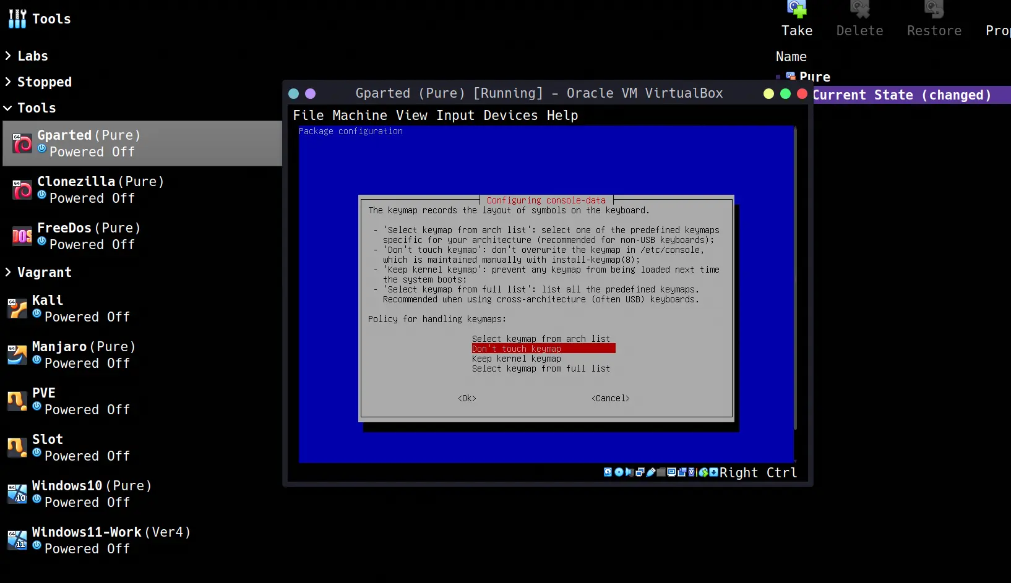Click the <Cancel> button in console-data dialog

click(x=611, y=398)
